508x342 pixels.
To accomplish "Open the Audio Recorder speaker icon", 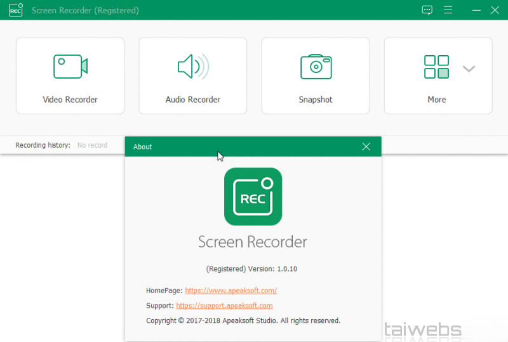I will click(x=193, y=67).
